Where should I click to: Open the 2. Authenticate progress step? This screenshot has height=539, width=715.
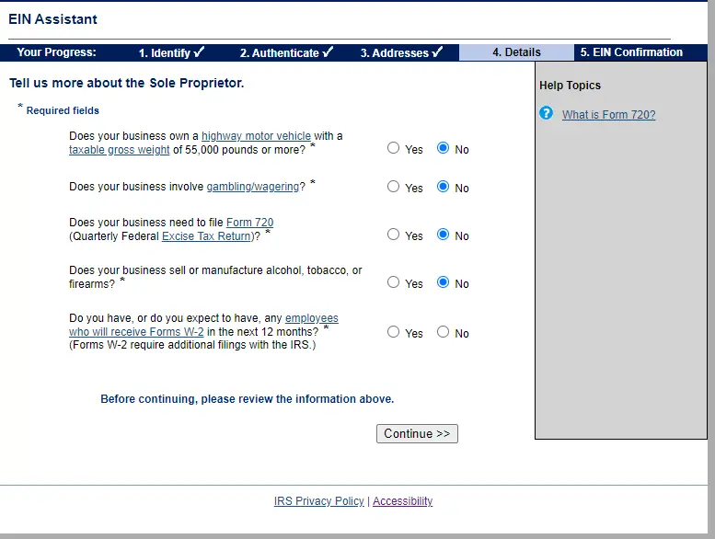tap(286, 52)
